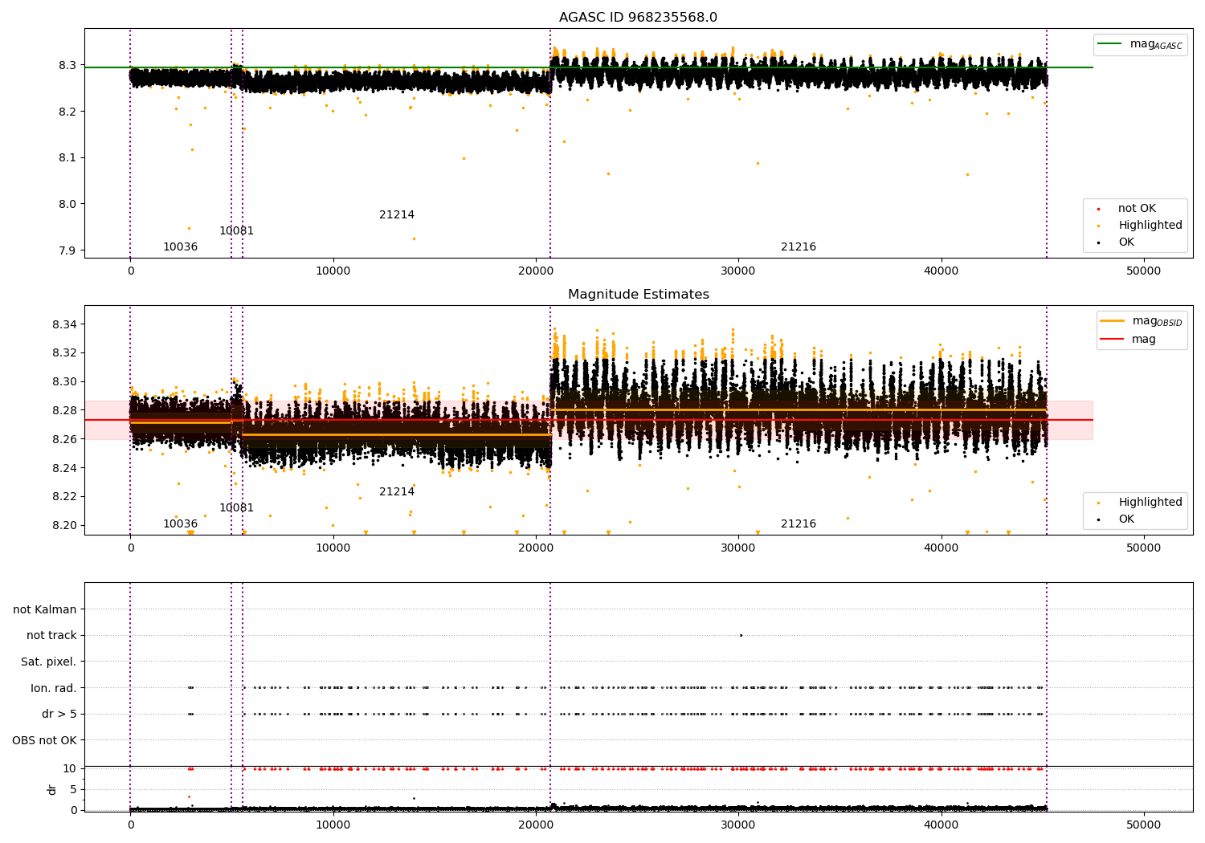Click the 8.20 y-tick of middle plot
This screenshot has width=1205, height=843.
[64, 525]
